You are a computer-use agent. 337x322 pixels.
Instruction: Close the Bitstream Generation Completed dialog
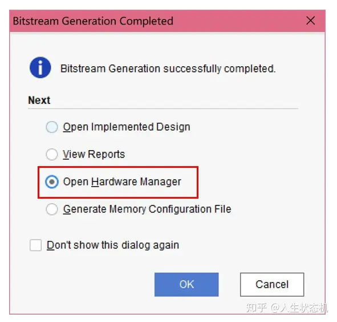coord(310,21)
